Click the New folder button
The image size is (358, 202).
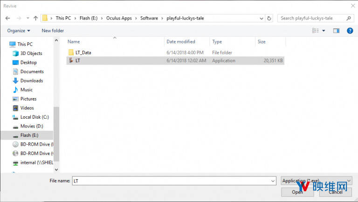coord(53,31)
